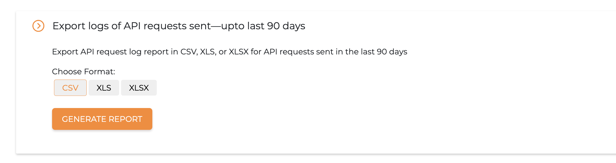
Task: Click the export description sentence below the heading
Action: pos(229,52)
